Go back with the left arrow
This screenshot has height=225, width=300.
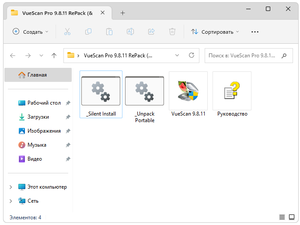[x=13, y=56]
